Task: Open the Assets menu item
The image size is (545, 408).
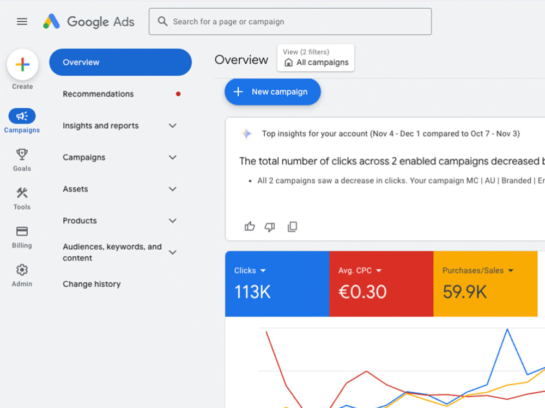Action: click(75, 189)
